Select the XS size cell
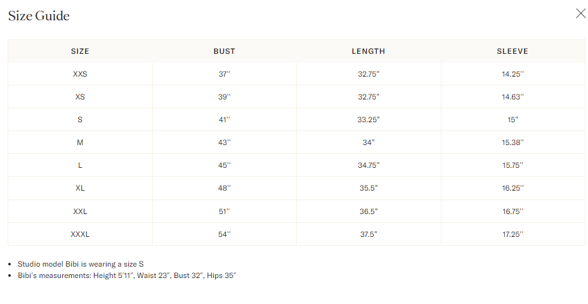This screenshot has height=304, width=588. pos(80,97)
